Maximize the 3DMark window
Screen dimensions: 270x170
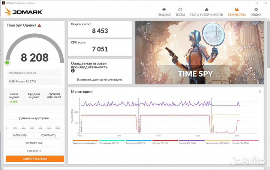[x=257, y=3]
